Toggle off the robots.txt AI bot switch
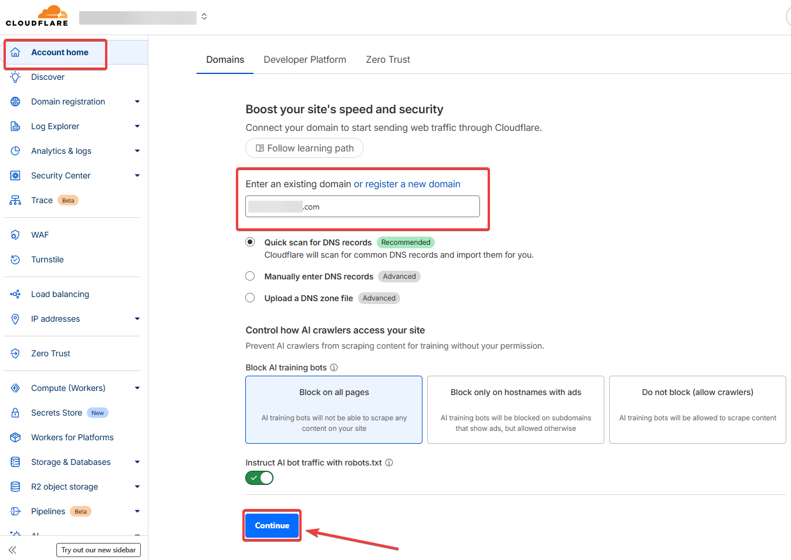This screenshot has height=560, width=791. (x=259, y=478)
